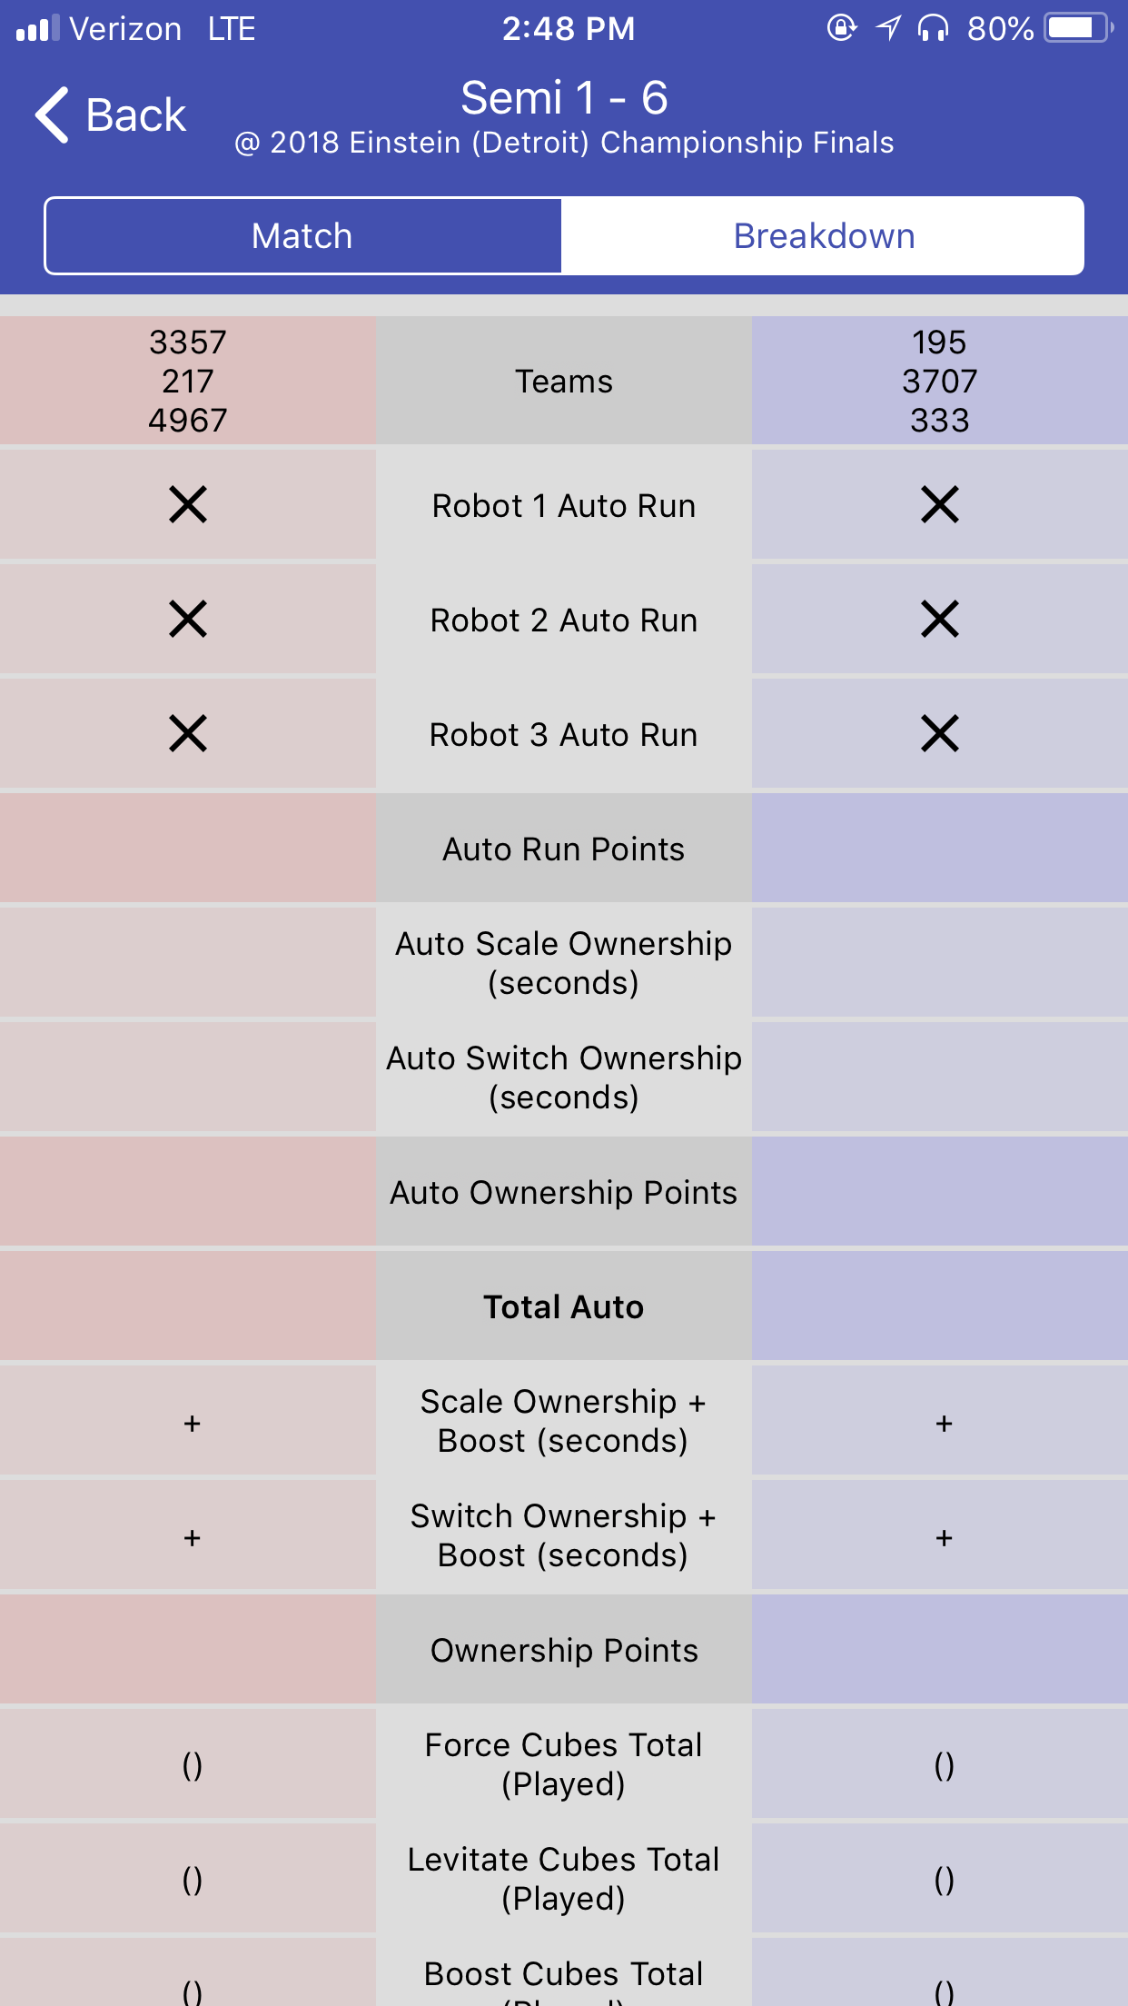Tap red alliance Robot 2 Auto Run X mark
The image size is (1128, 2006).
pos(188,619)
